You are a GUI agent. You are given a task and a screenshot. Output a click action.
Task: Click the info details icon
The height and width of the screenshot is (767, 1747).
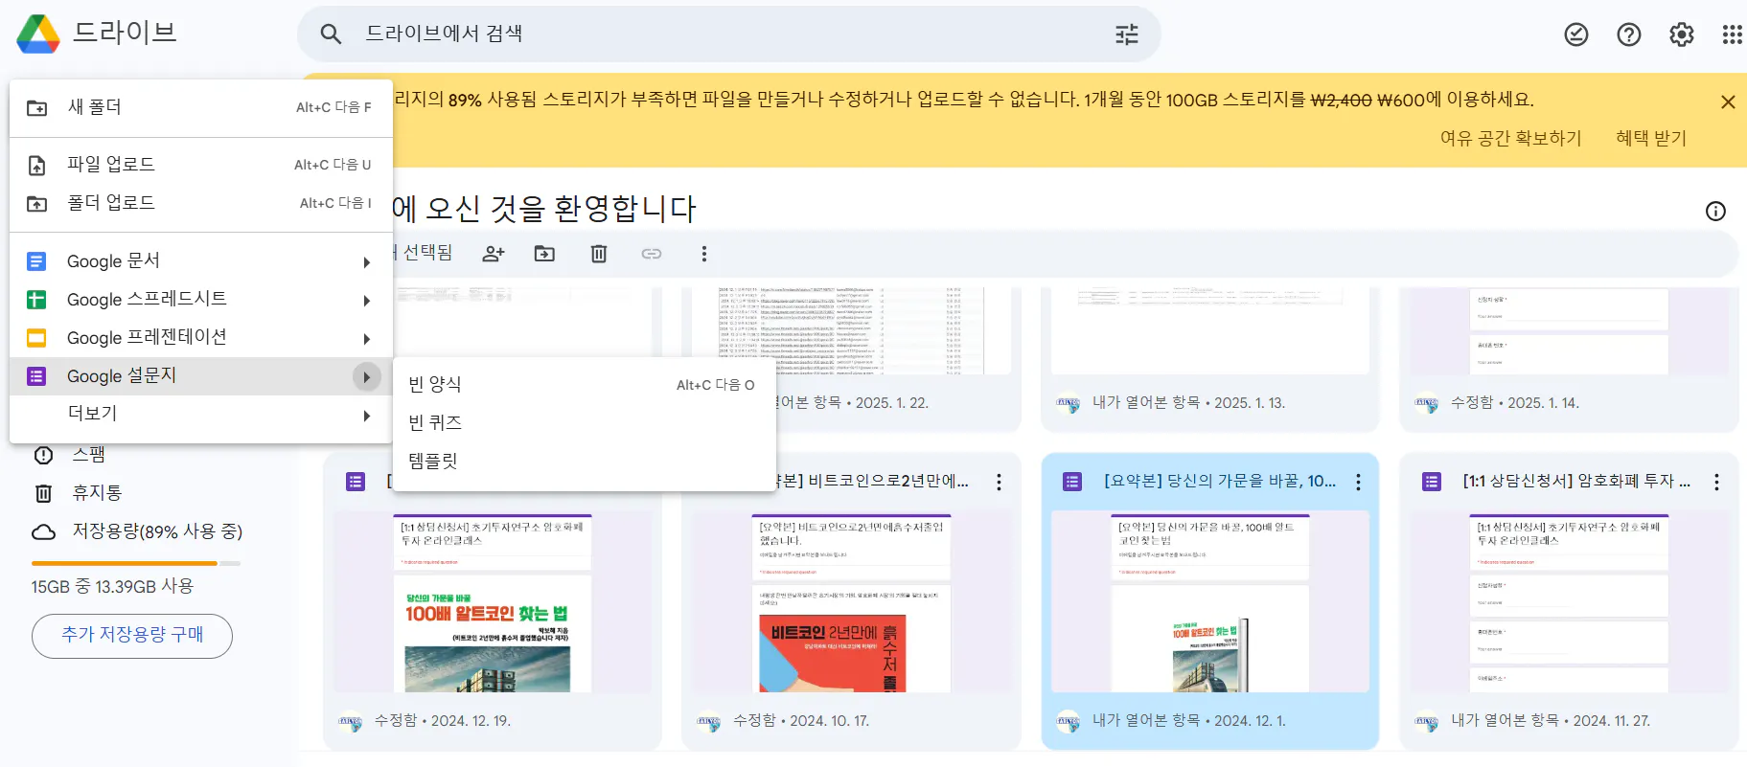click(x=1715, y=212)
